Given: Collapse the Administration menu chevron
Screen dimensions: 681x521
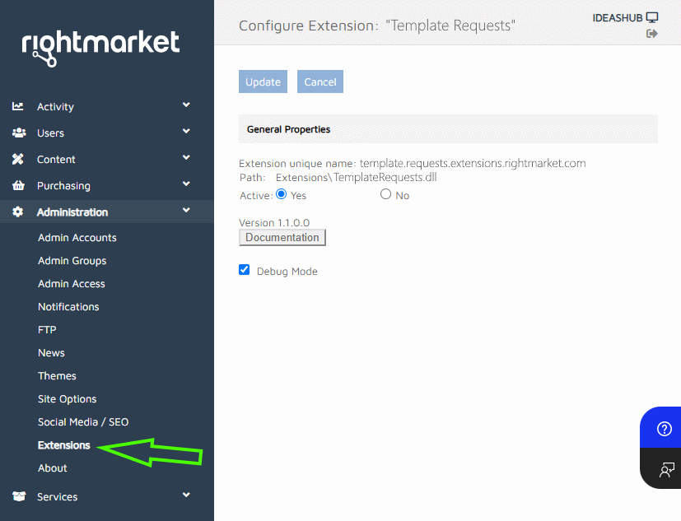Looking at the screenshot, I should click(x=186, y=211).
